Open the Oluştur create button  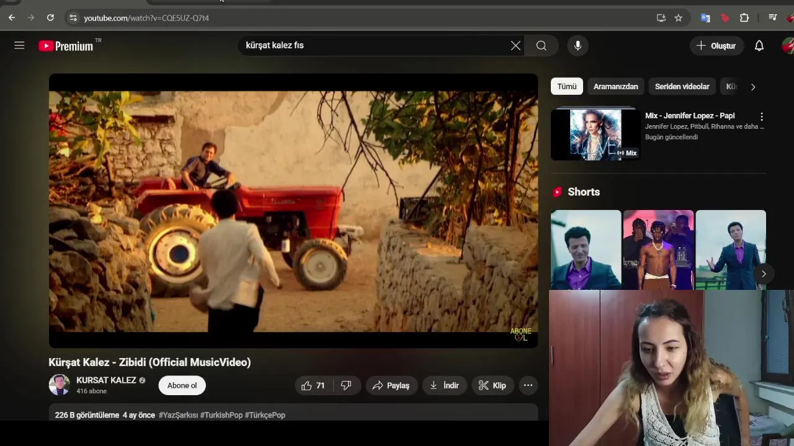tap(716, 45)
